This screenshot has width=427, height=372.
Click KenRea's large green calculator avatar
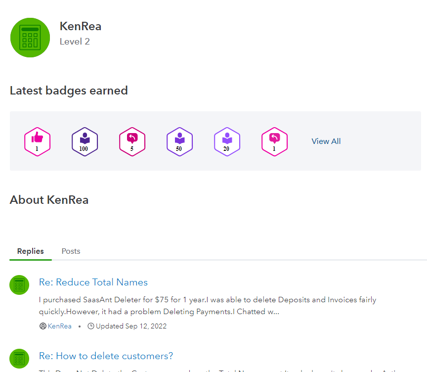[x=30, y=38]
